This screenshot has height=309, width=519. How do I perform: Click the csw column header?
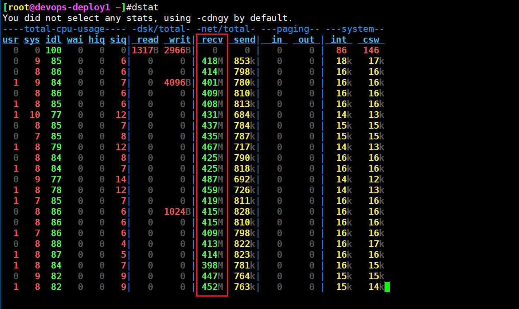pyautogui.click(x=371, y=40)
